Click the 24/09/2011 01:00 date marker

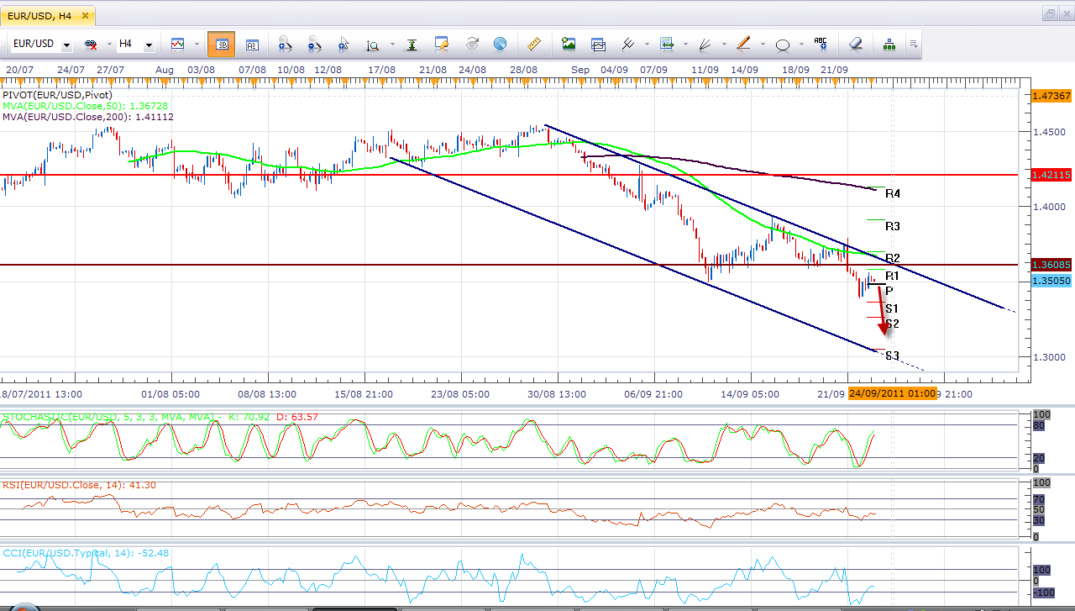click(x=892, y=393)
